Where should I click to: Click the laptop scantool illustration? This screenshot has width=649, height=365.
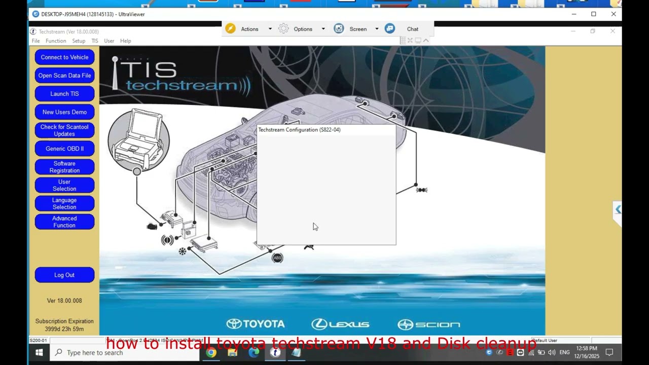click(x=138, y=139)
